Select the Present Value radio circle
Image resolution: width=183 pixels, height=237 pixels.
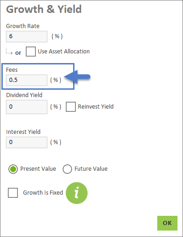pos(13,169)
